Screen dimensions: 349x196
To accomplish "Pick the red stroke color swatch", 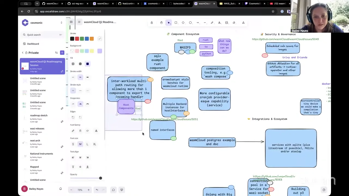I will (77, 39).
